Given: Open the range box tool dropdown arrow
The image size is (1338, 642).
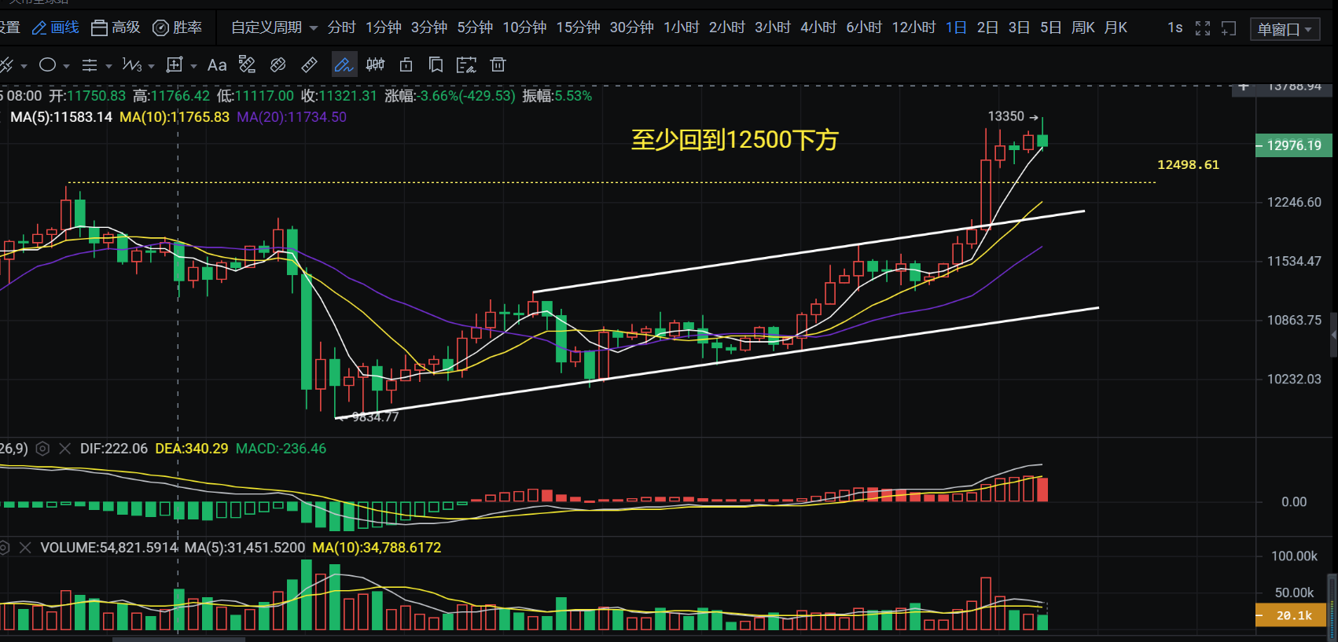Looking at the screenshot, I should click(x=193, y=66).
